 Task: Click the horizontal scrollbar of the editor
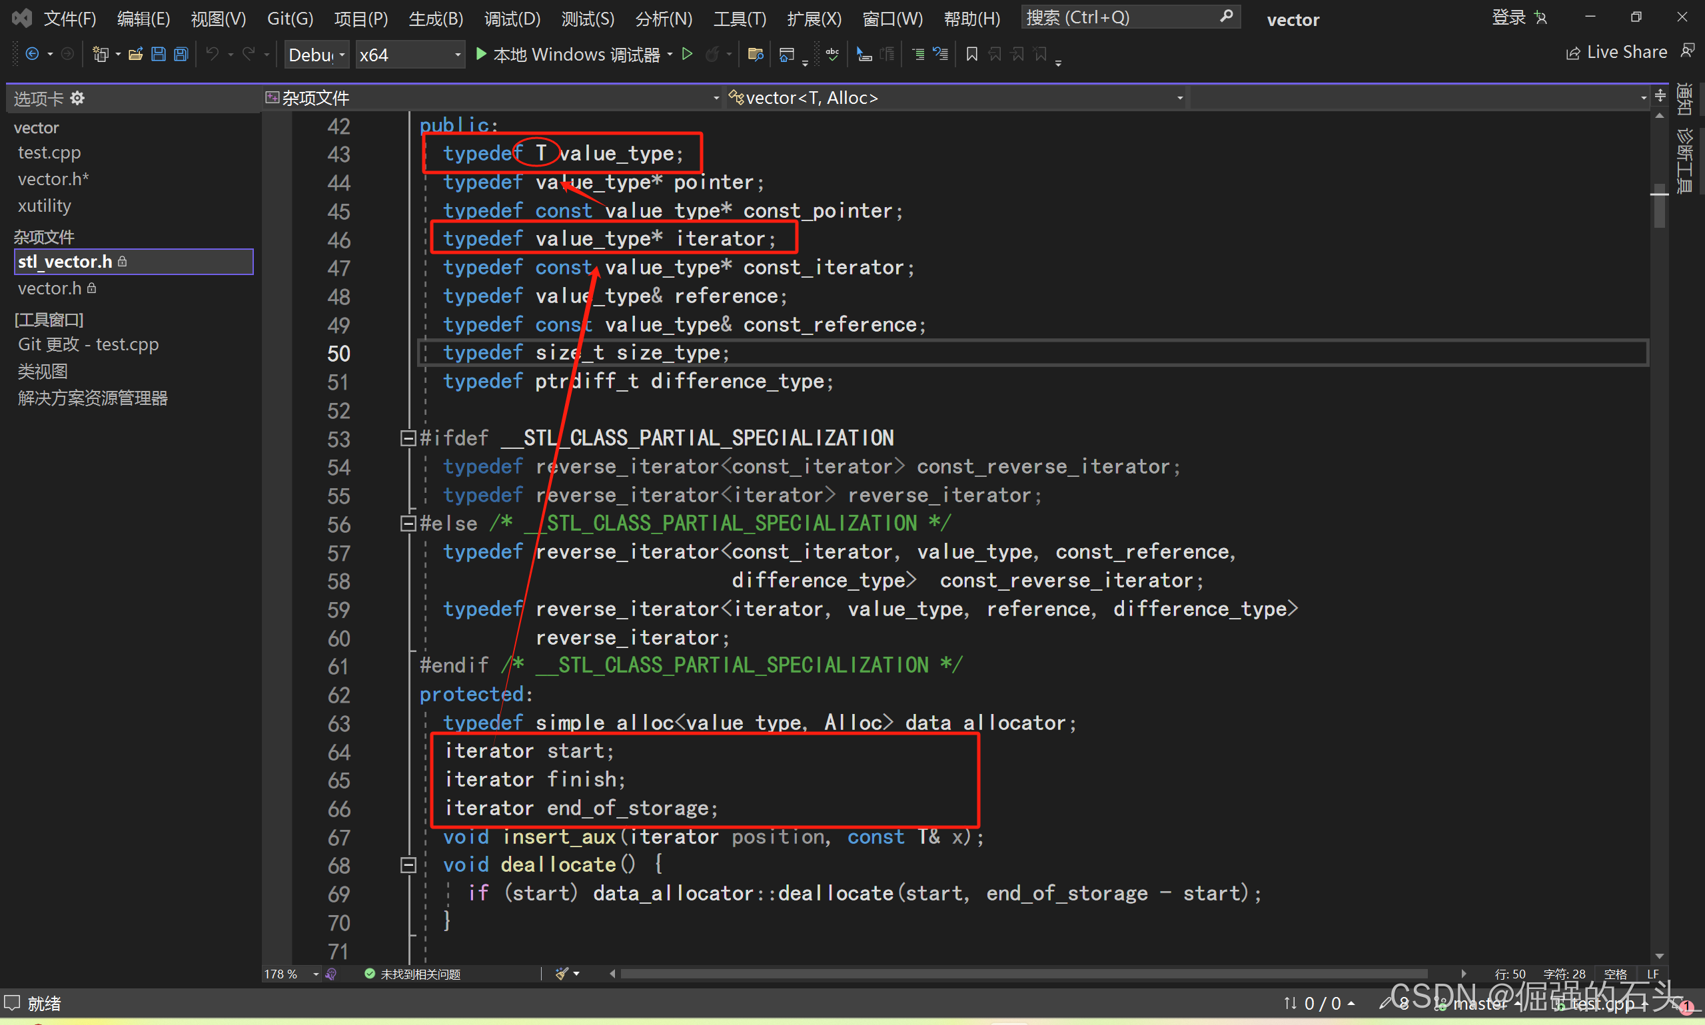point(1023,974)
